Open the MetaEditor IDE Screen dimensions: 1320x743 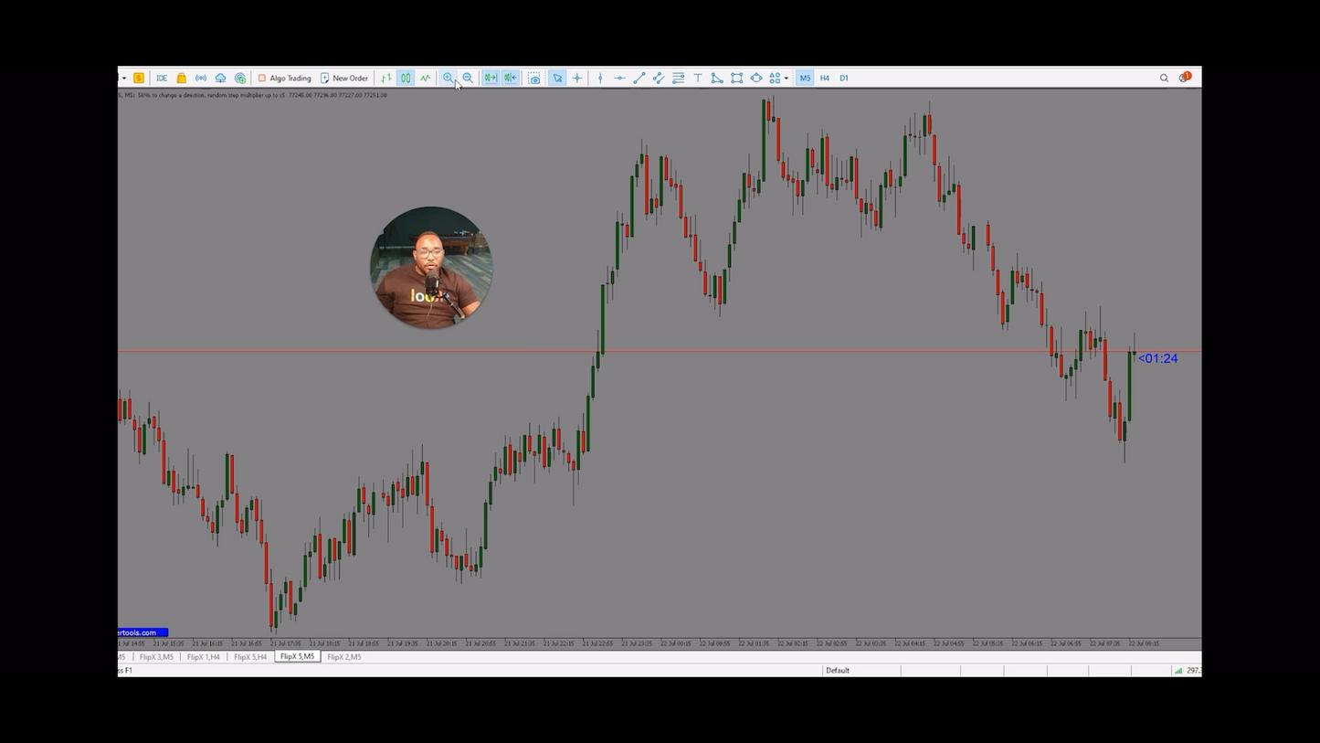[x=162, y=78]
